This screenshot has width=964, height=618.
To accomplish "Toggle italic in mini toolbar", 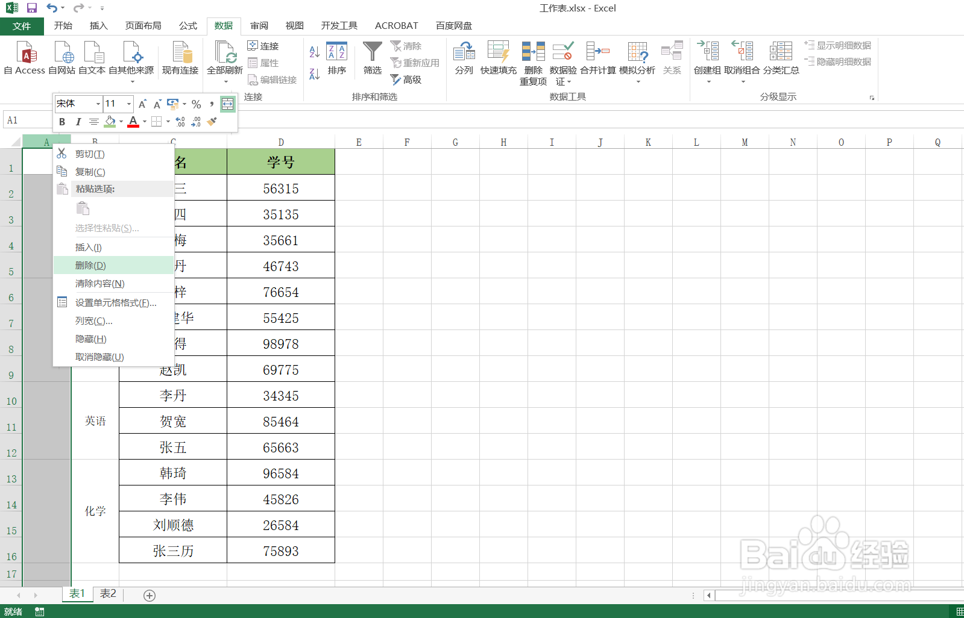I will pos(78,122).
